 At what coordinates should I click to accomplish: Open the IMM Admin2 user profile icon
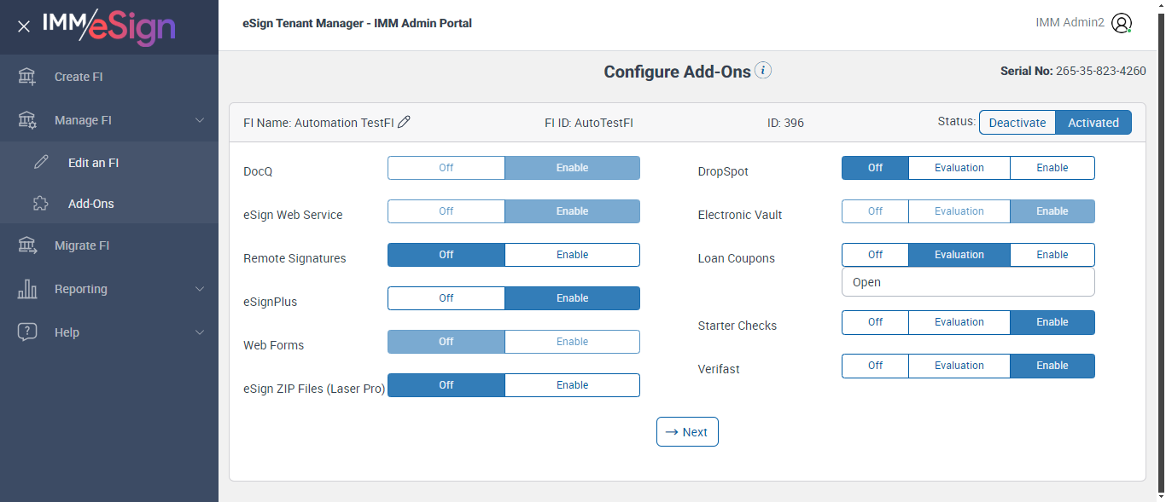[x=1122, y=23]
